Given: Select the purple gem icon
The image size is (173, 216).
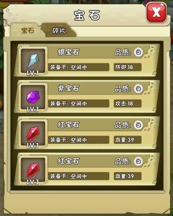Looking at the screenshot, I should (33, 97).
